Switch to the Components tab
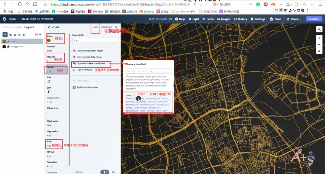Viewport: 325px width, 174px height. 12,27
